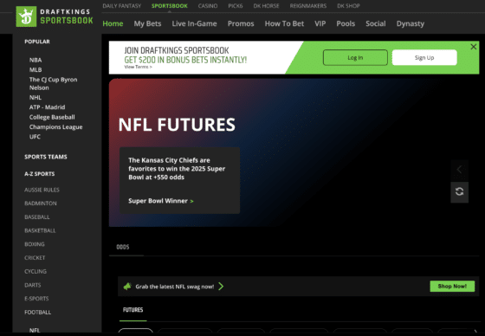Open the Live In-Game section
This screenshot has height=336, width=485.
pyautogui.click(x=194, y=23)
